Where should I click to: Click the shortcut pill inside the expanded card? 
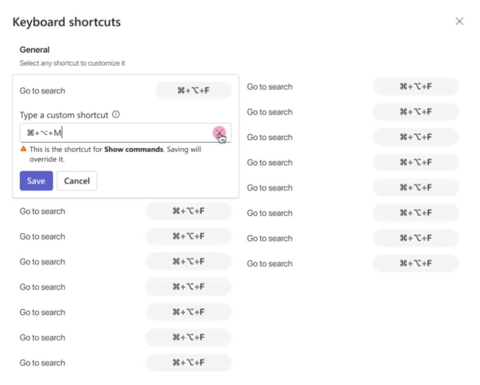193,91
